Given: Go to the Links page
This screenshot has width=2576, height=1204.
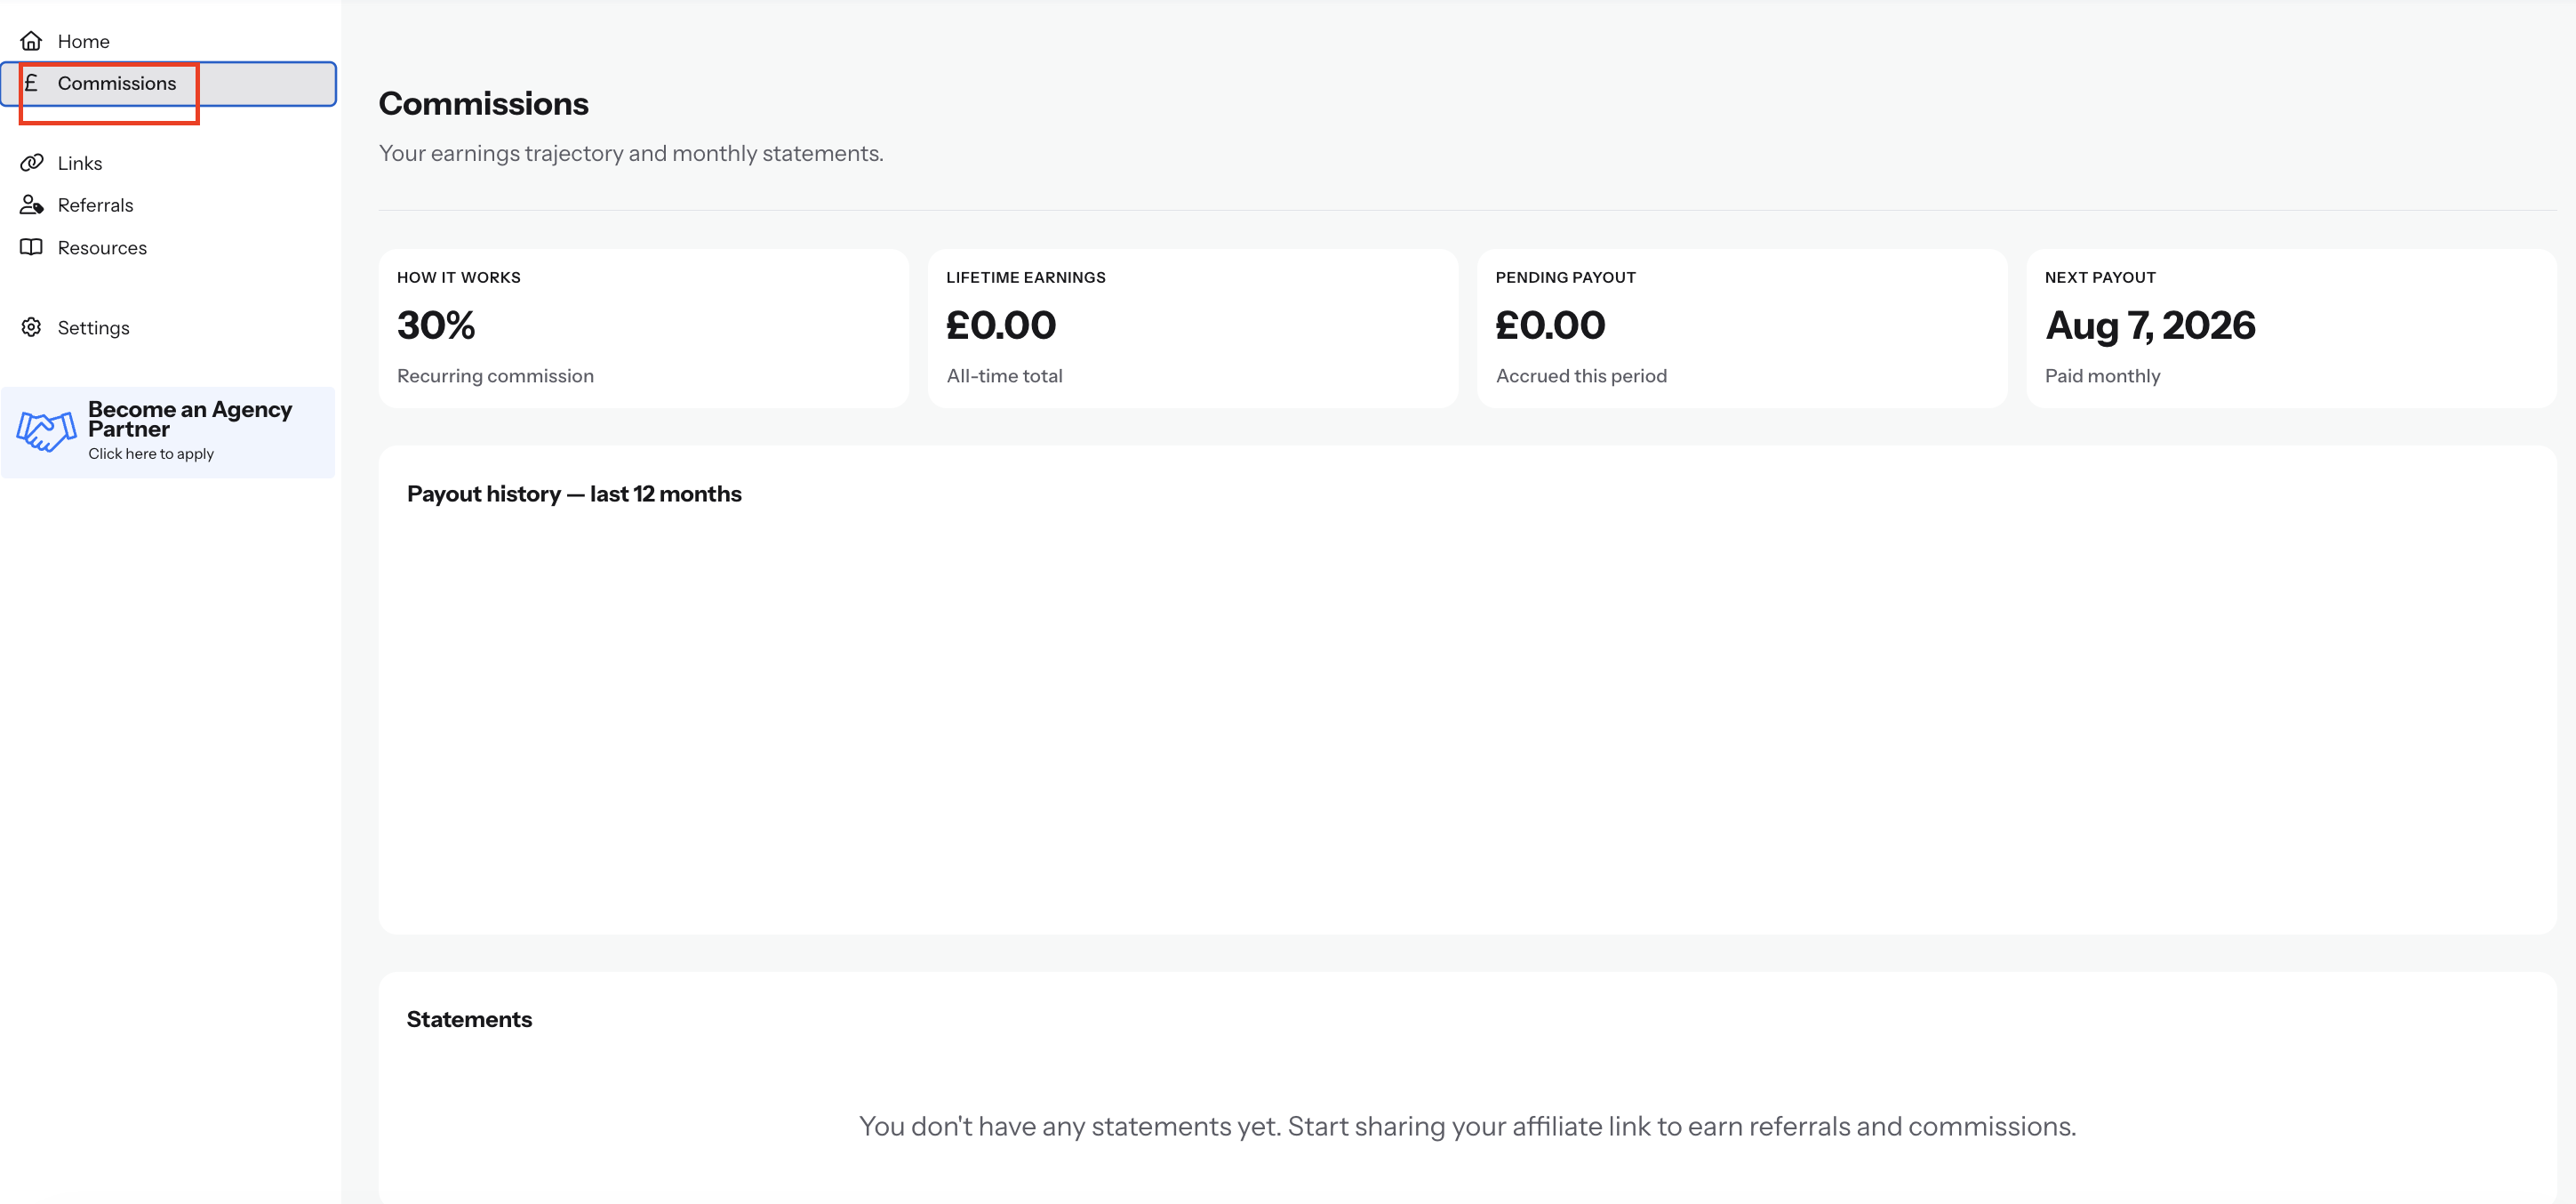Looking at the screenshot, I should (x=168, y=163).
